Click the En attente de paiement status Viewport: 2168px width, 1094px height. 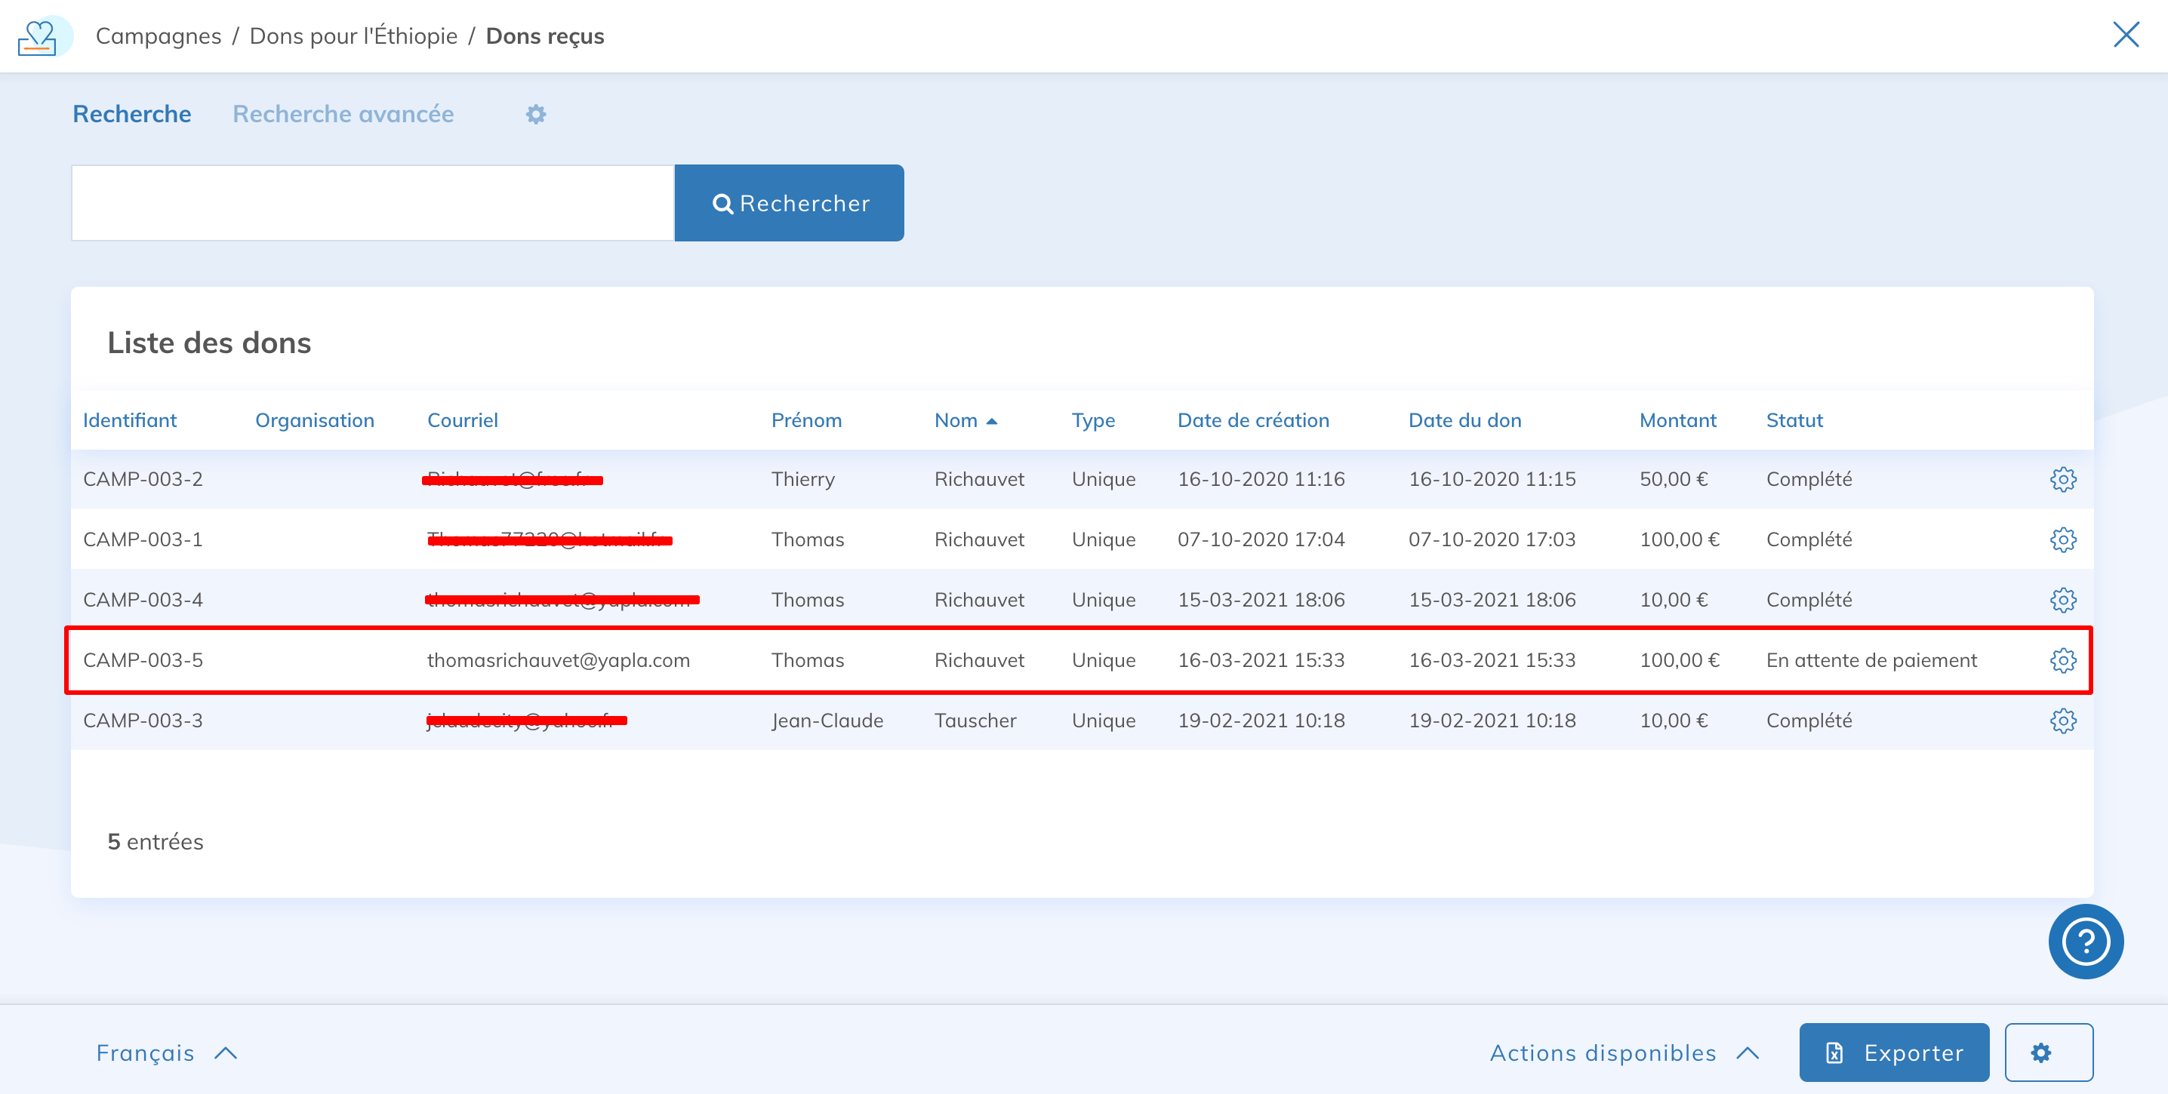pos(1871,661)
